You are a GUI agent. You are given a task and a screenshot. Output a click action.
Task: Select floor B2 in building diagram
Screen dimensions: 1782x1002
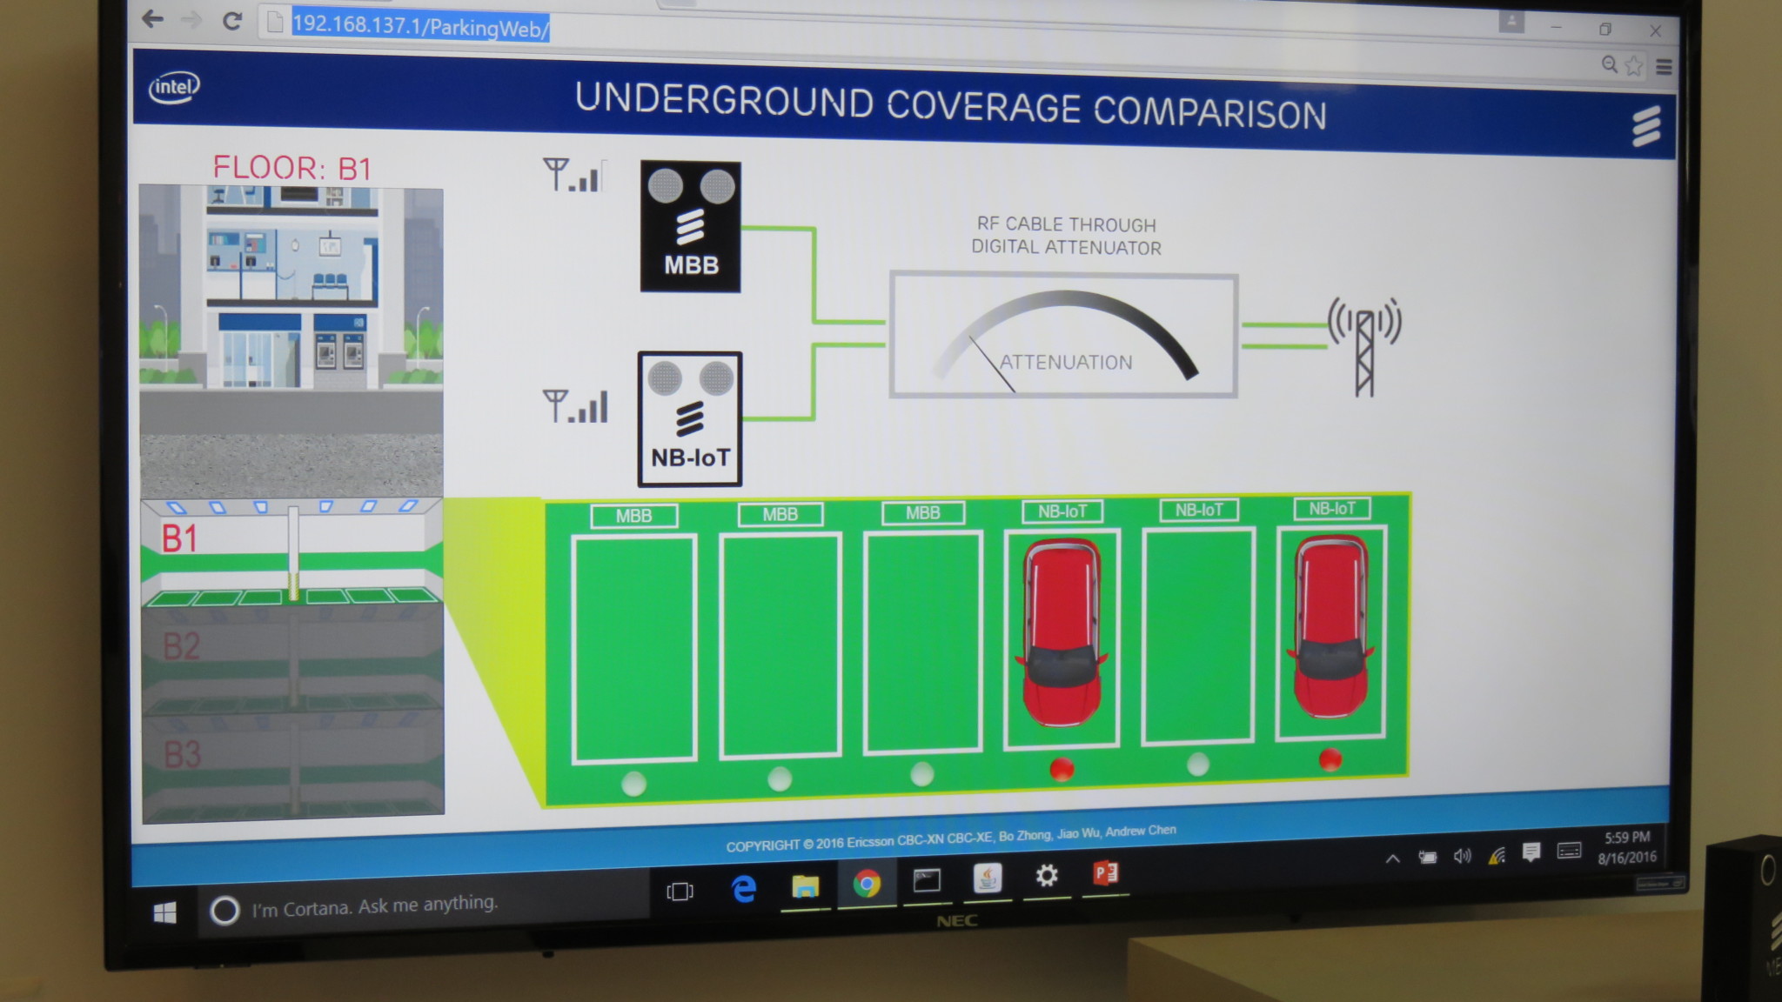tap(292, 661)
